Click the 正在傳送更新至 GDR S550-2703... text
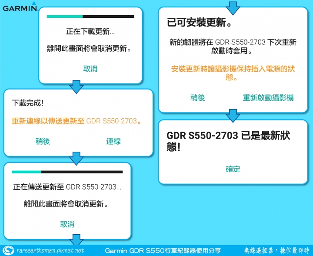 point(67,187)
